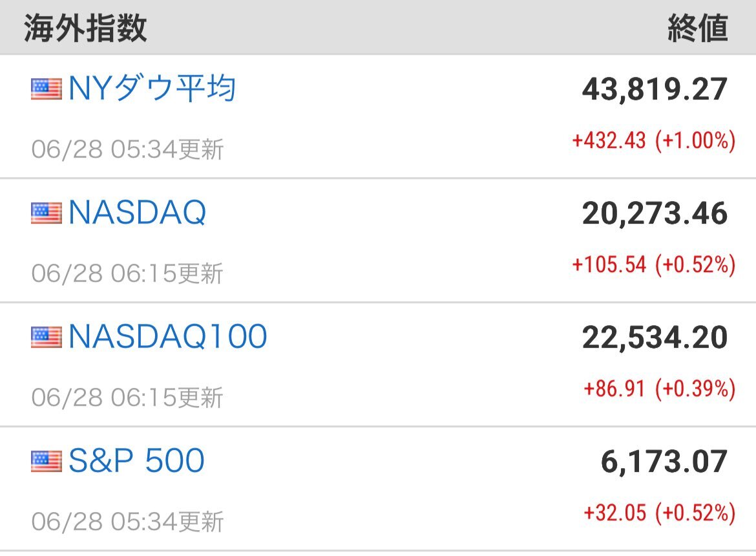Select the +32.05 (+0.52%) change figure
This screenshot has height=556, width=756.
pyautogui.click(x=660, y=513)
